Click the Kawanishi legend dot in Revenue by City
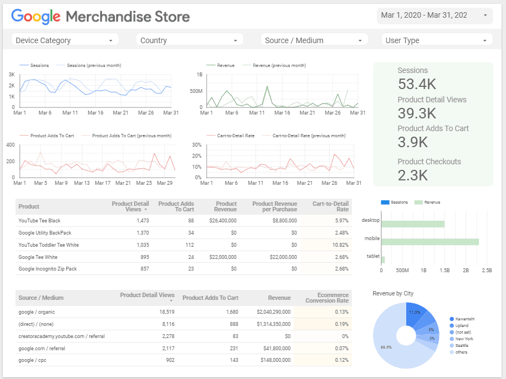This screenshot has width=506, height=379. click(451, 318)
